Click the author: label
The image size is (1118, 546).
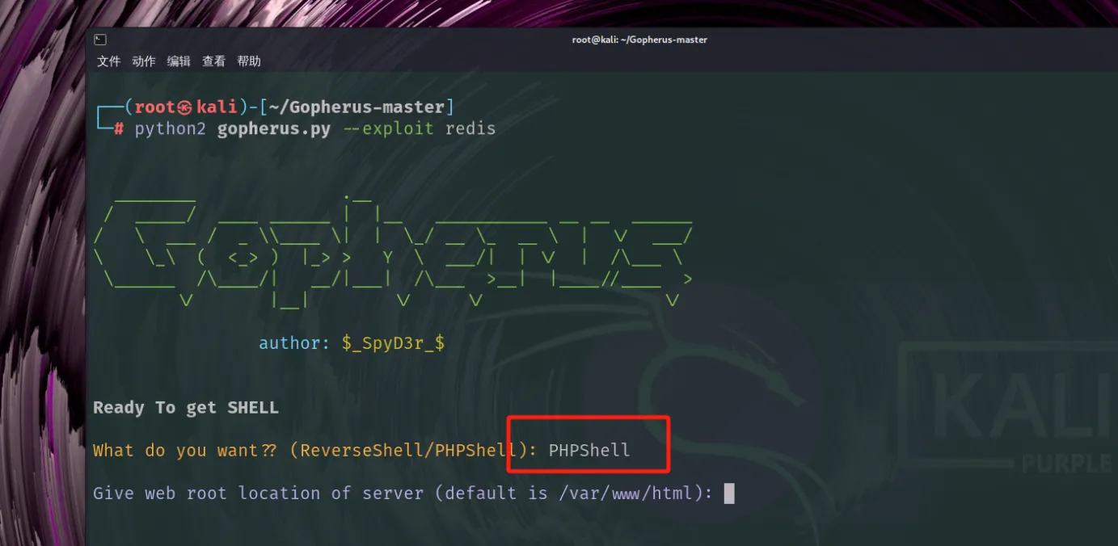tap(294, 343)
